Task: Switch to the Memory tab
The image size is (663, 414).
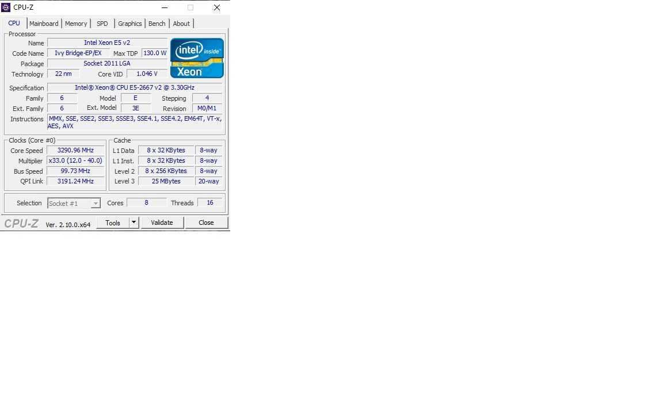Action: [x=76, y=24]
